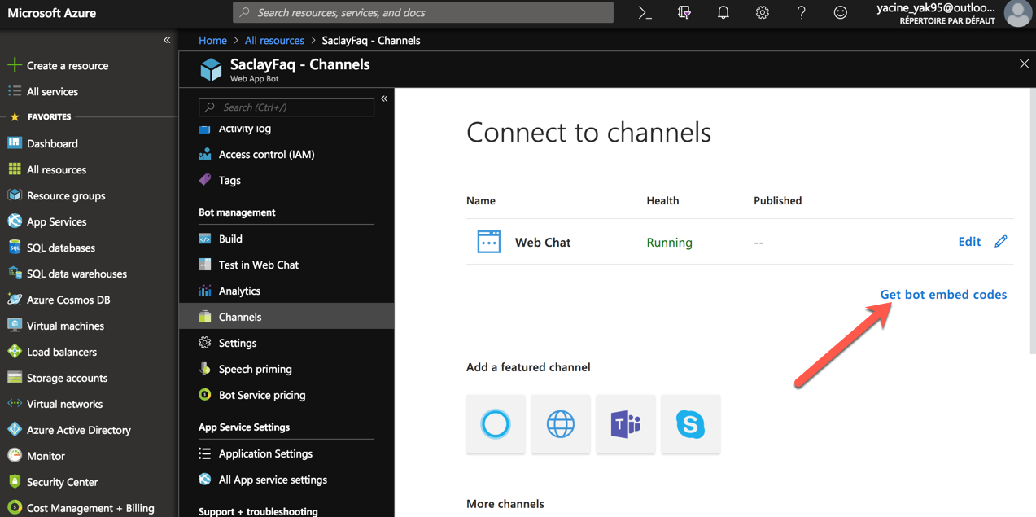
Task: Collapse the bot resource menu
Action: [x=384, y=99]
